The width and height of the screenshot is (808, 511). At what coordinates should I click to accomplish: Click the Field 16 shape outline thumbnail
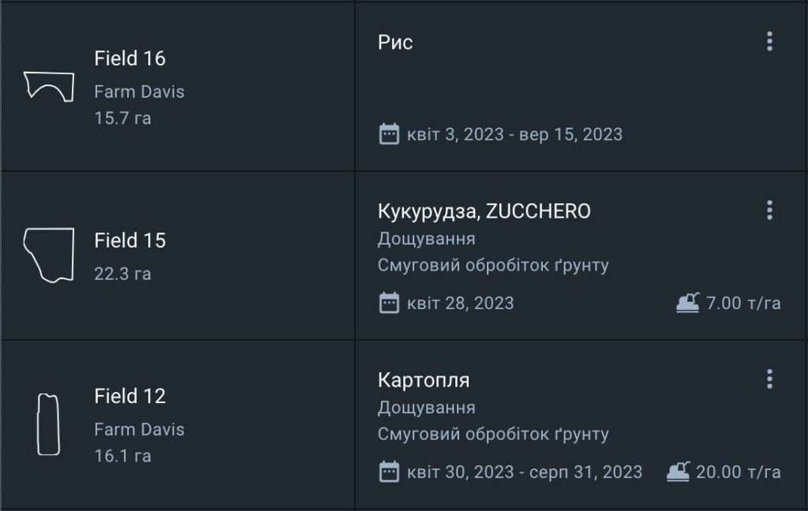coord(49,85)
